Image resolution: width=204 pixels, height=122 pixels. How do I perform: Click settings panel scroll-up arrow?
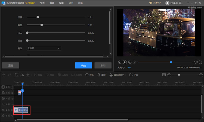click(110, 10)
